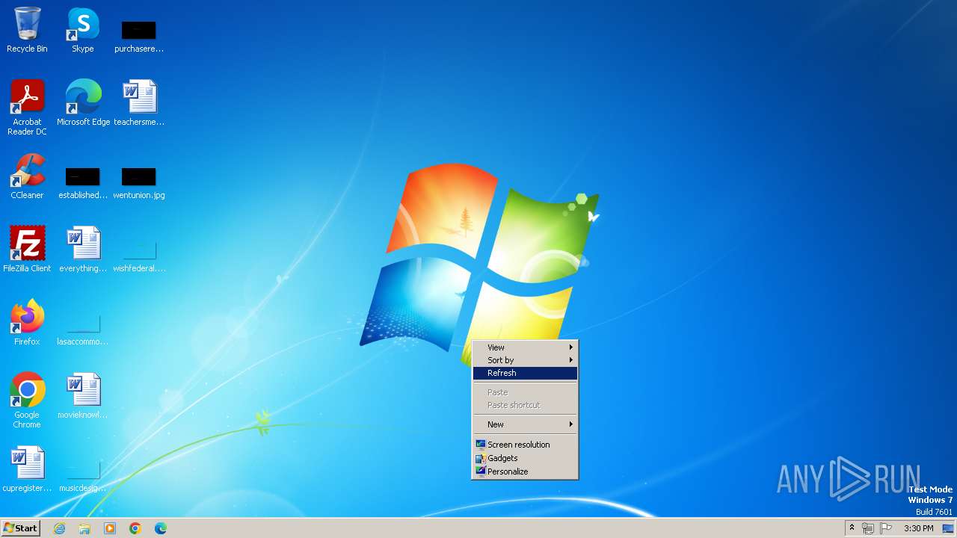957x538 pixels.
Task: Select the CCleaner desktop shortcut
Action: pos(27,176)
